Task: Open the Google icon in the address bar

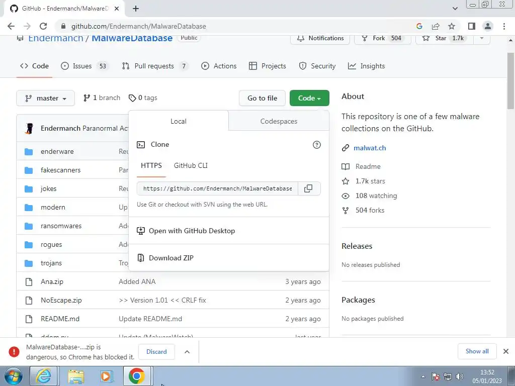Action: (419, 26)
